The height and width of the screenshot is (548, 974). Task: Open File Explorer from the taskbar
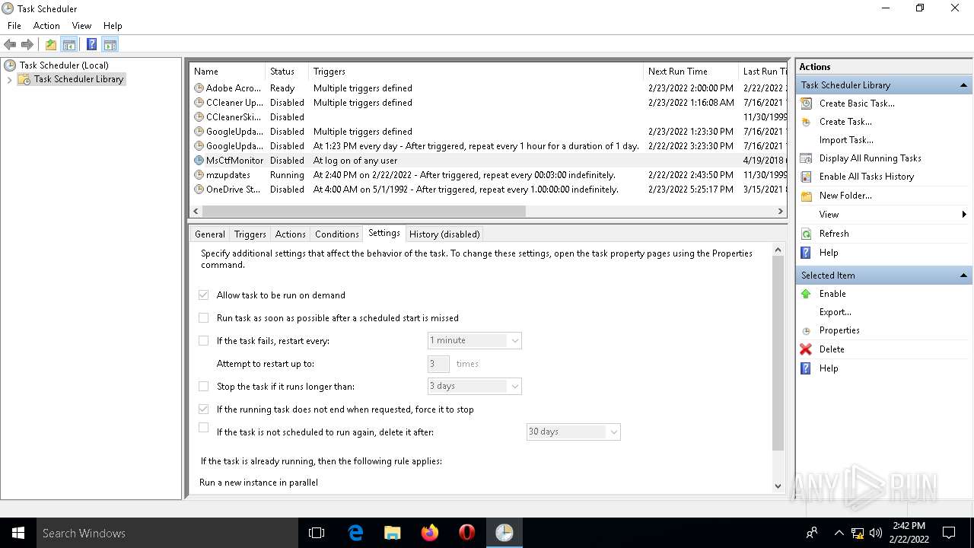click(x=393, y=533)
